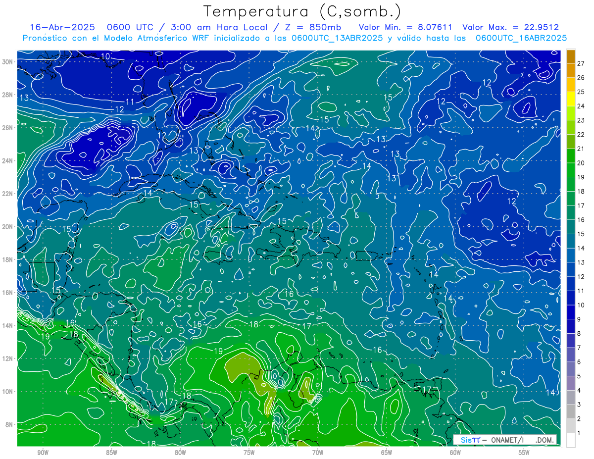Click the '70W' longitude axis label
The width and height of the screenshot is (594, 459).
(318, 453)
